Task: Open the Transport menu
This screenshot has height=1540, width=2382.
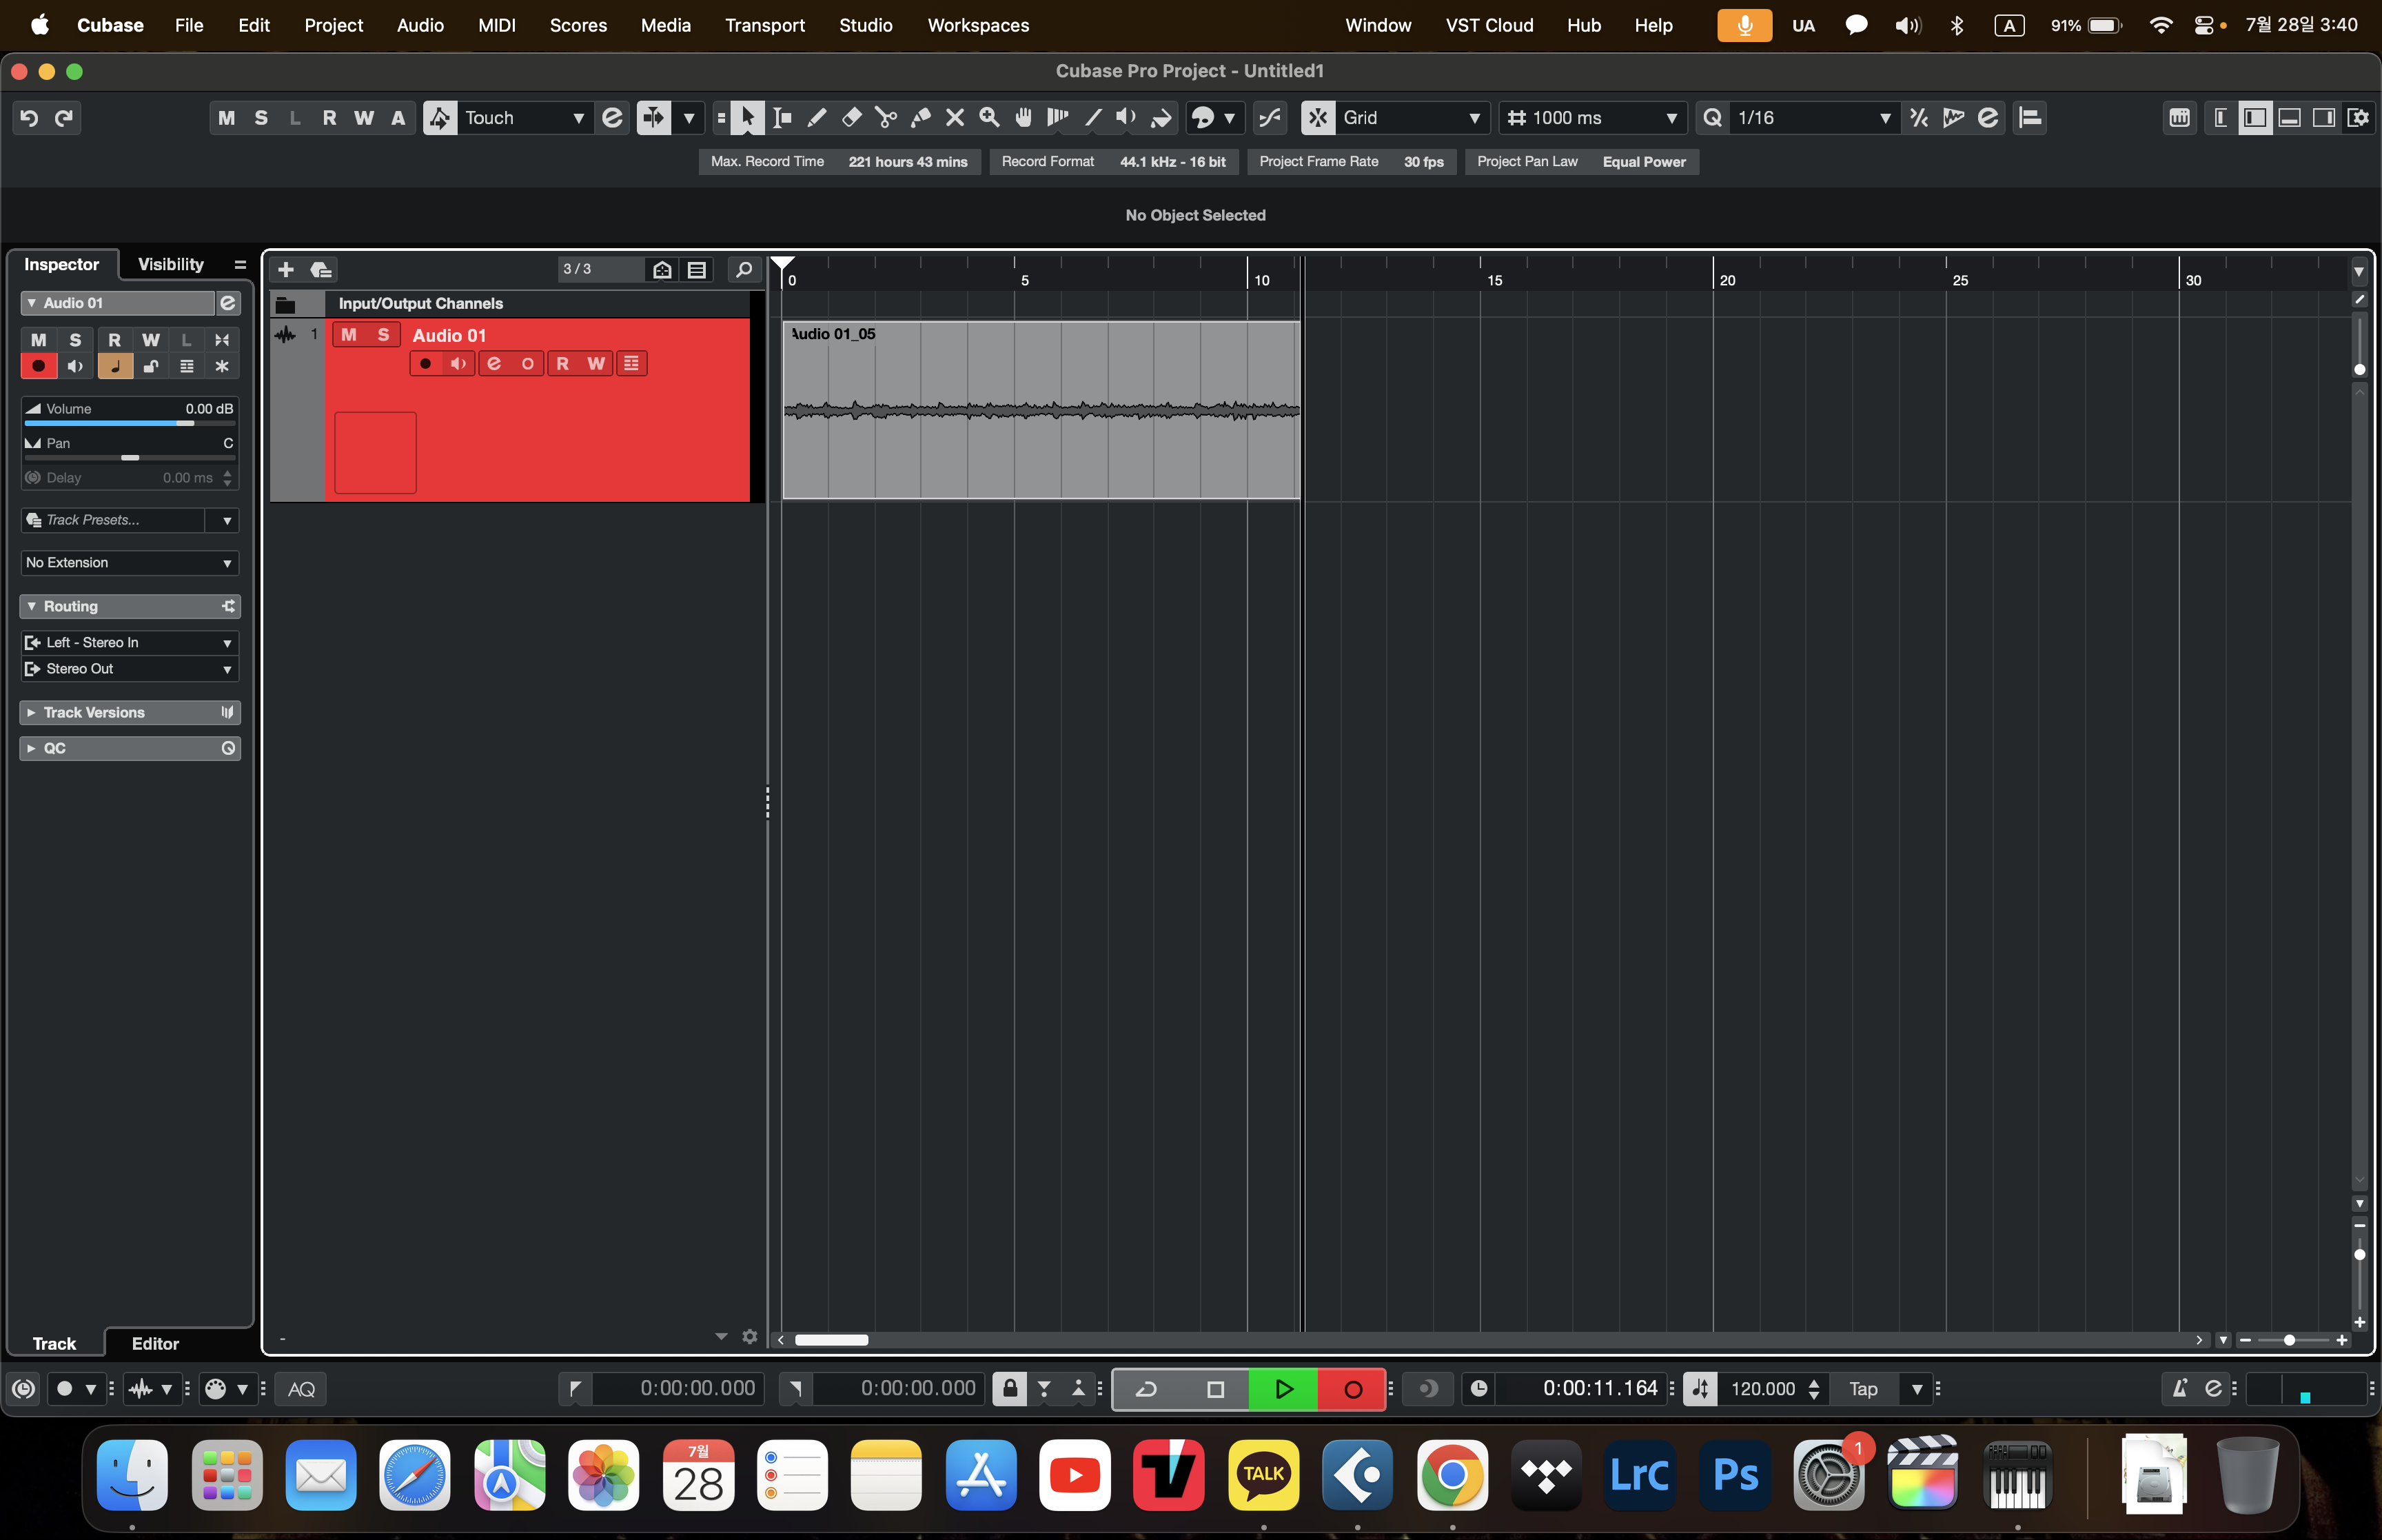Action: (x=764, y=25)
